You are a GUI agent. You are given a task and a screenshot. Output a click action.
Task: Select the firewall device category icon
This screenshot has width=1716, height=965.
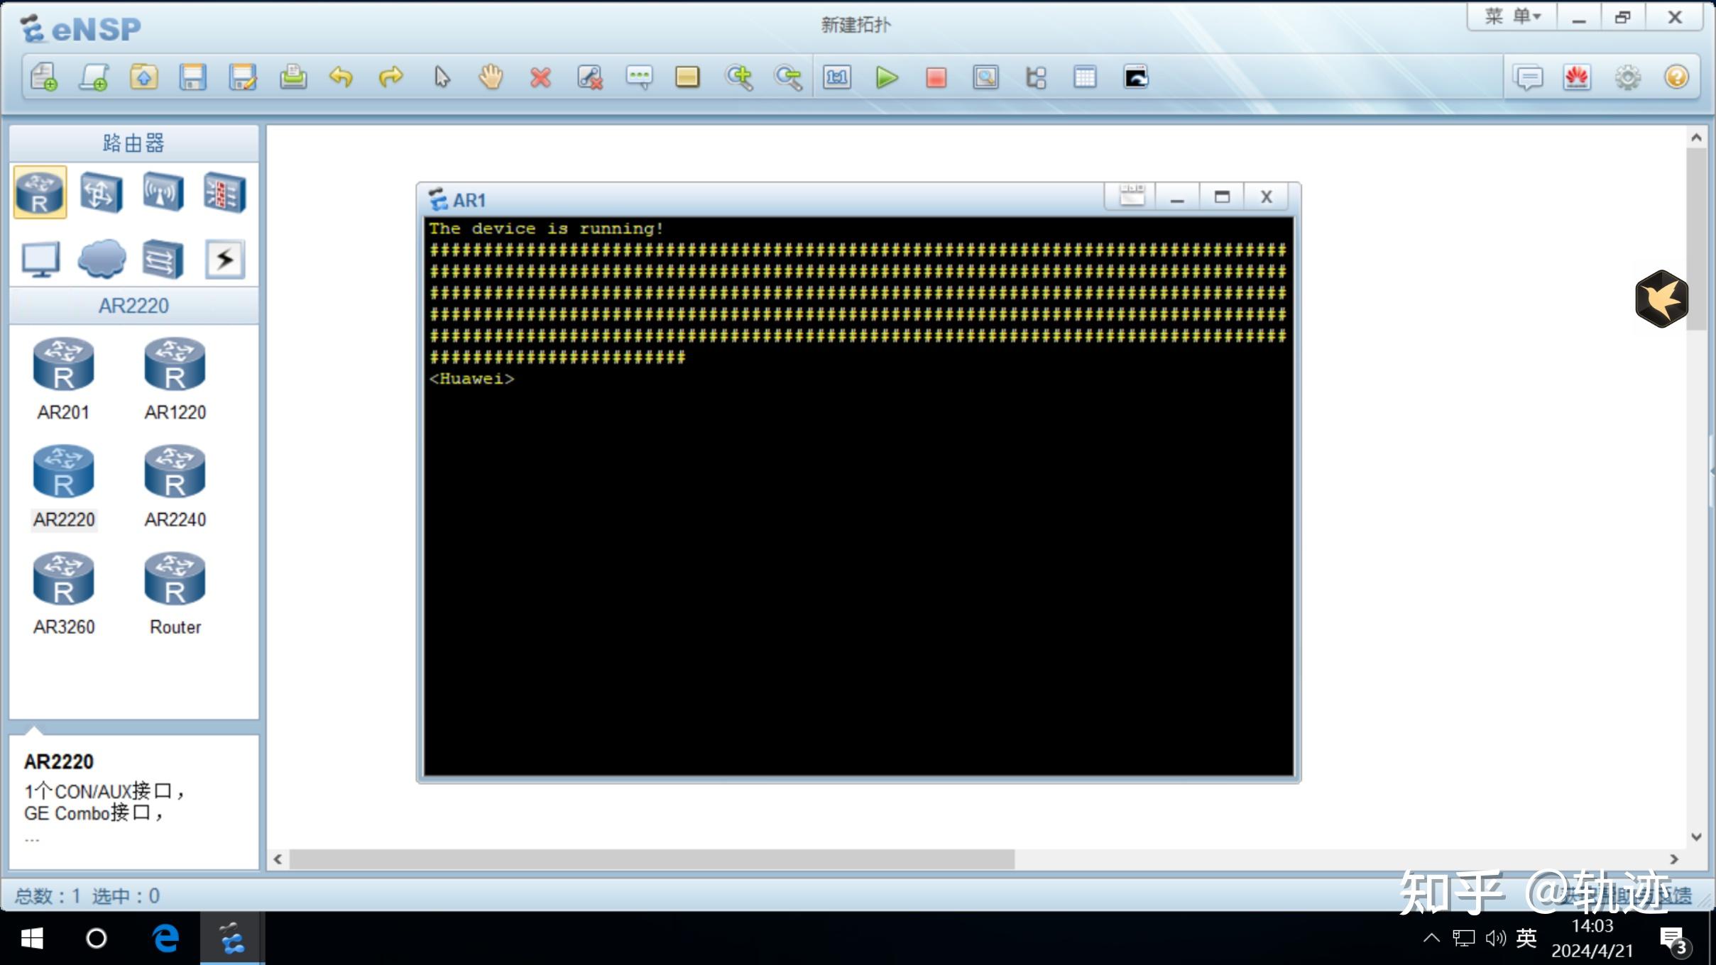point(224,192)
